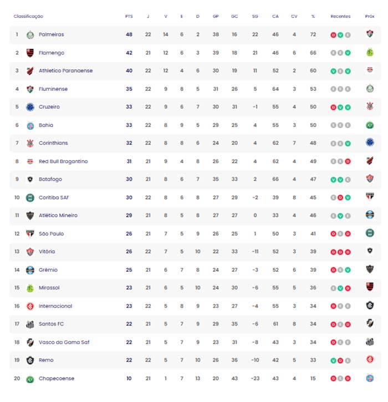Click Palmeiras' next opponent Fluminense crest
Screen dimensions: 388x402
(370, 33)
